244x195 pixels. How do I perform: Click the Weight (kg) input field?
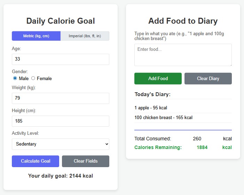61,98
